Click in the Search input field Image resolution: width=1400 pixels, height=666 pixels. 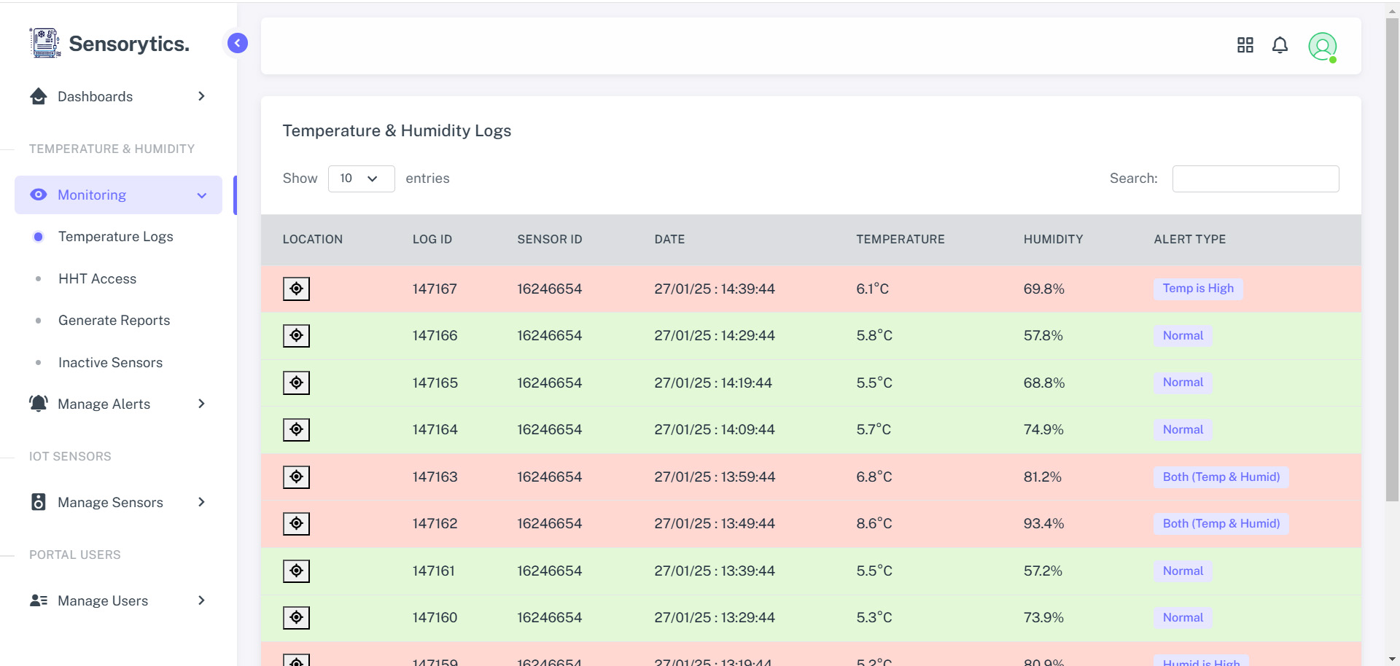[1255, 179]
